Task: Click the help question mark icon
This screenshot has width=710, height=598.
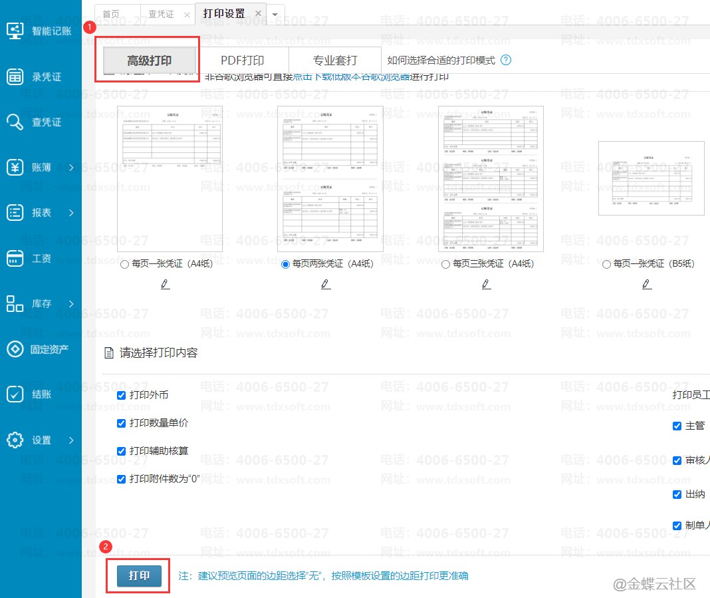Action: (506, 61)
